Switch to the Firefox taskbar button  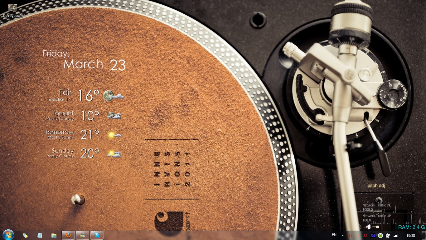(x=68, y=235)
